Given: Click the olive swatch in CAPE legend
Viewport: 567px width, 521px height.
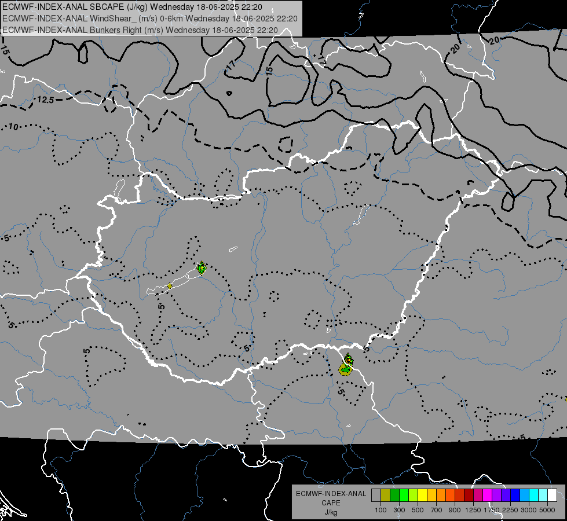Looking at the screenshot, I should [386, 496].
